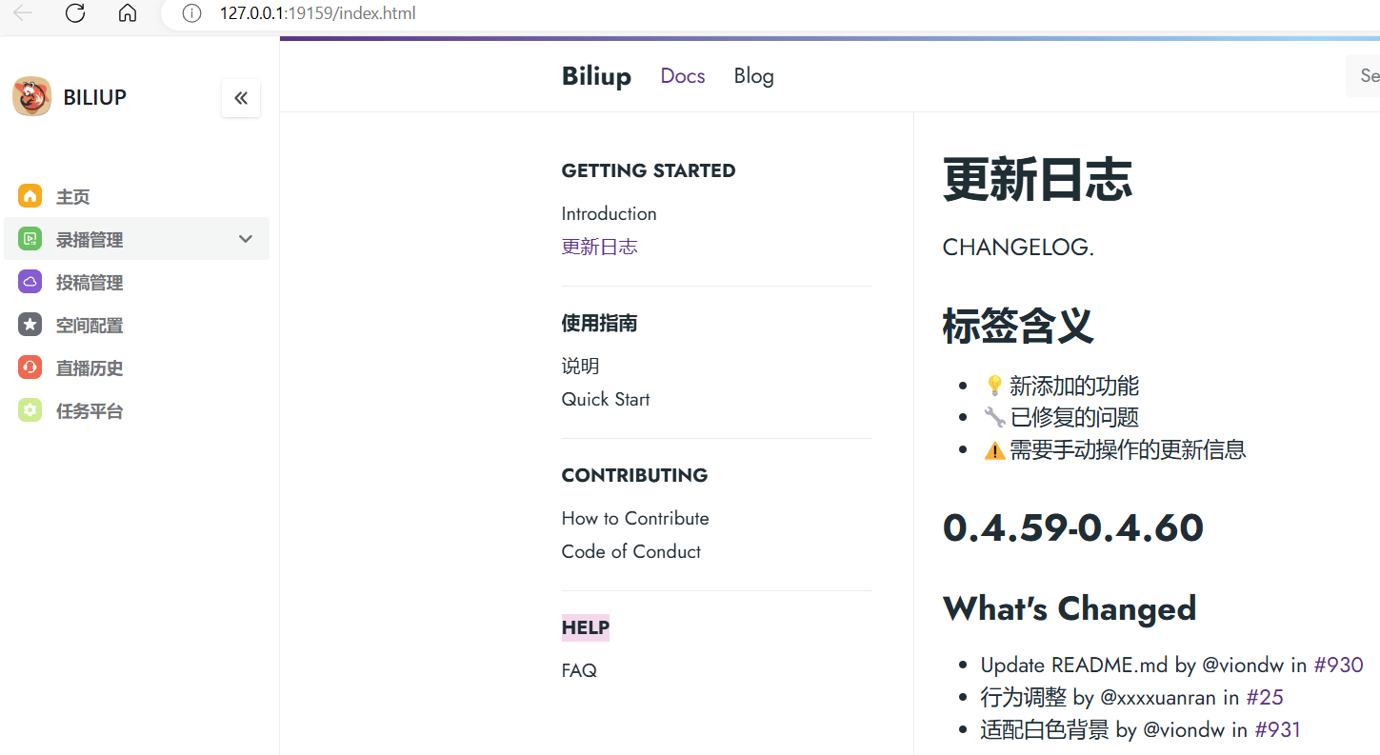Viewport: 1380px width, 755px height.
Task: Expand the CONTRIBUTING section heading
Action: pyautogui.click(x=634, y=474)
